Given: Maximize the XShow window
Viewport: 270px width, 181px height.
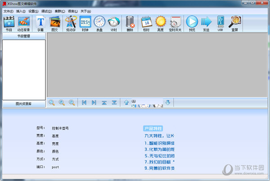Looking at the screenshot, I should [252, 3].
